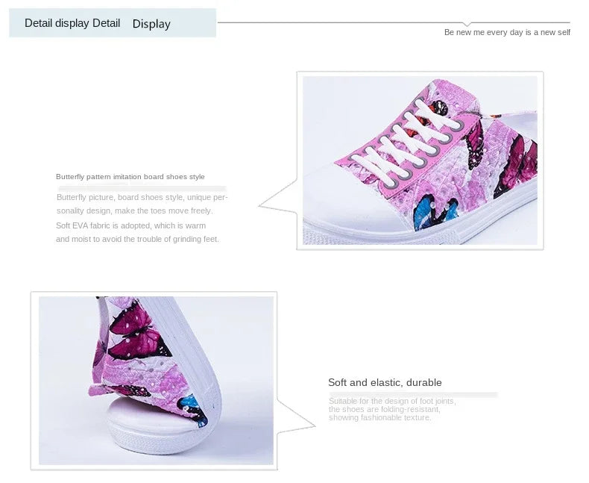Click 'Butterfly pattern imitation board shoes style' heading
The image size is (589, 483).
click(x=130, y=177)
